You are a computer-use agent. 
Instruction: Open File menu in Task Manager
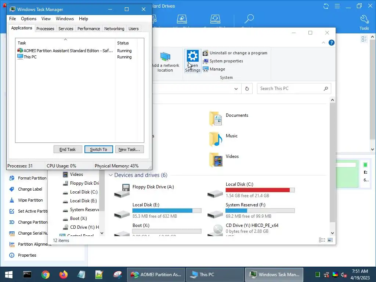click(x=12, y=19)
